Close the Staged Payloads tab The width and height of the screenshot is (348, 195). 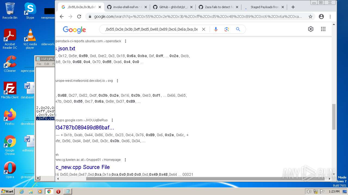[283, 7]
